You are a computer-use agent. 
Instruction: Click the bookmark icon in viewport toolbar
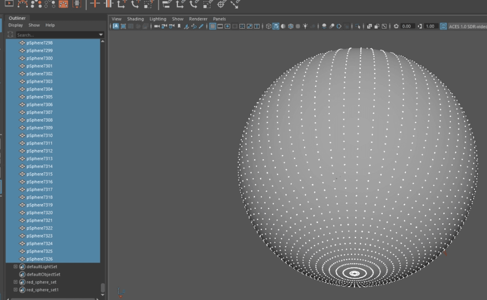click(x=179, y=26)
